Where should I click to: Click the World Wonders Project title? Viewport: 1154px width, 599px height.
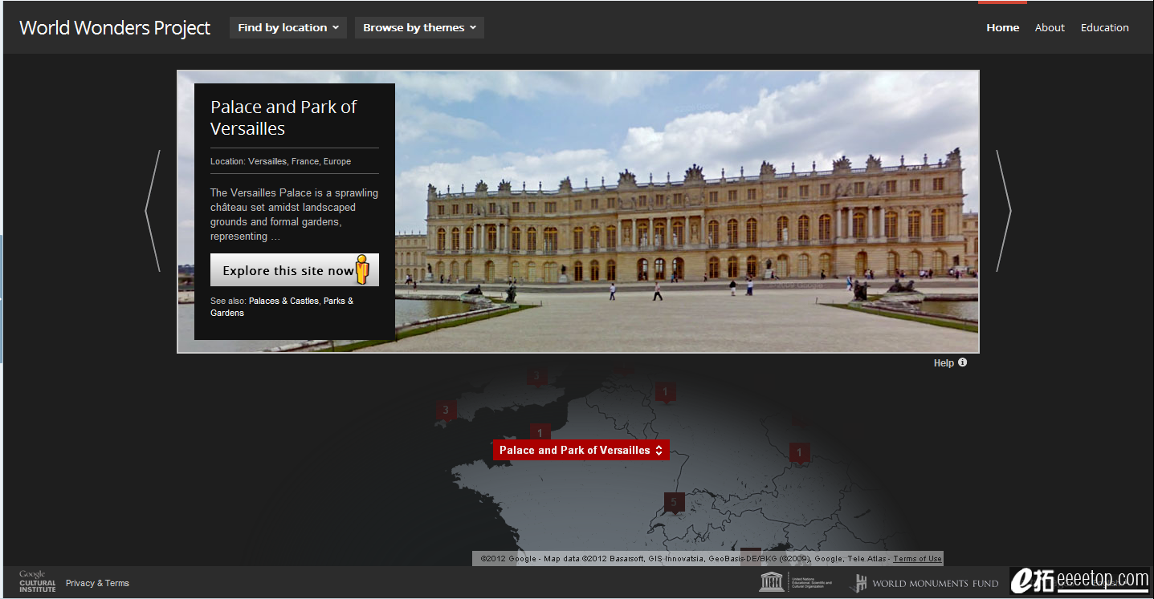click(115, 27)
